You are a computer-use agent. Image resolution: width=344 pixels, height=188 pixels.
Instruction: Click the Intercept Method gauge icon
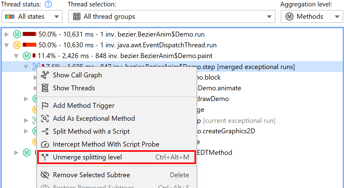pyautogui.click(x=45, y=144)
